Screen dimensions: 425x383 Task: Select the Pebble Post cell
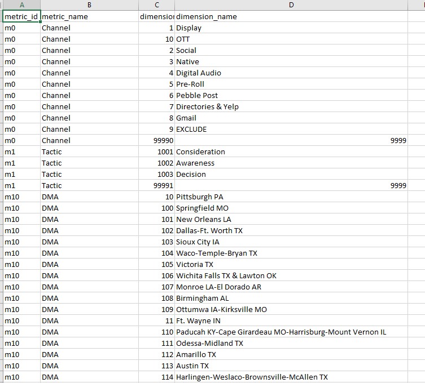(x=291, y=96)
